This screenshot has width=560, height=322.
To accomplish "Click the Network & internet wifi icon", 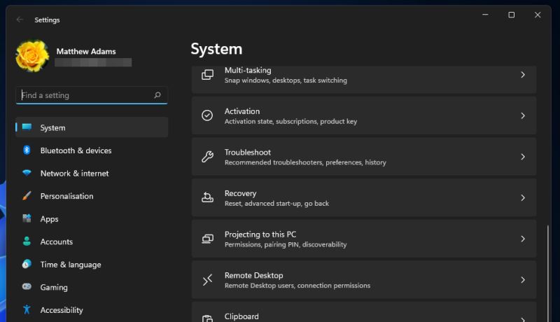I will point(27,173).
